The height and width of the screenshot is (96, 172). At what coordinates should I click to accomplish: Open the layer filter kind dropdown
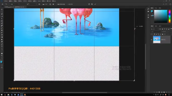155,29
